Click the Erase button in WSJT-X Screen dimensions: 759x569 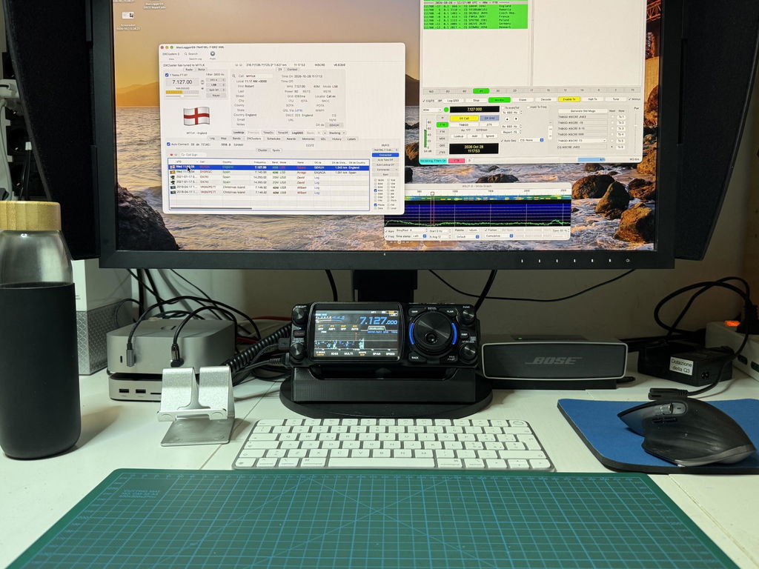click(x=523, y=100)
